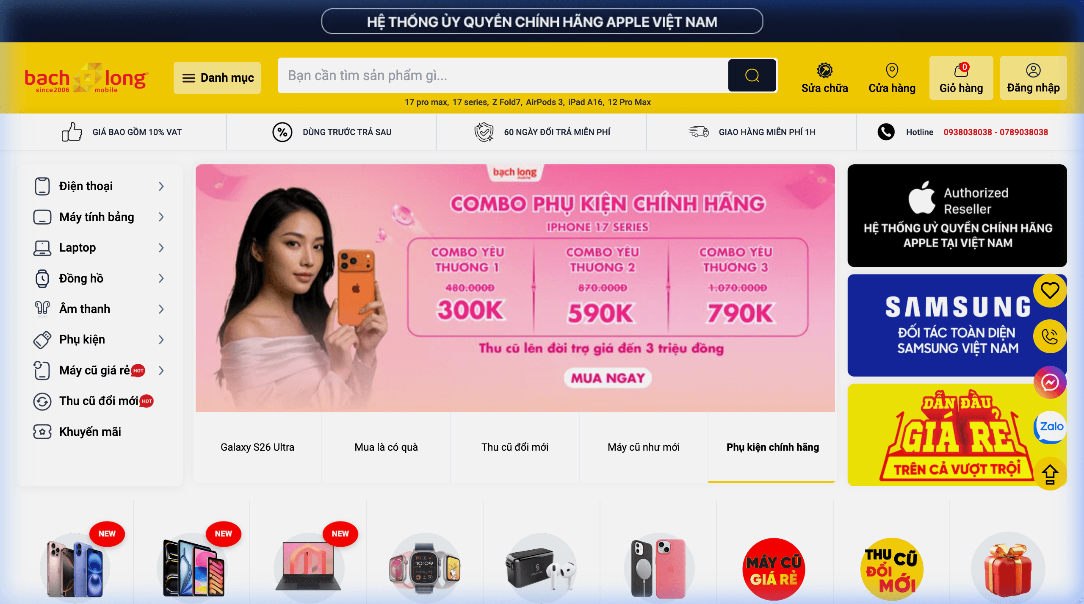Click the search magnifier button
Screen dimensions: 1084x604
pos(752,75)
